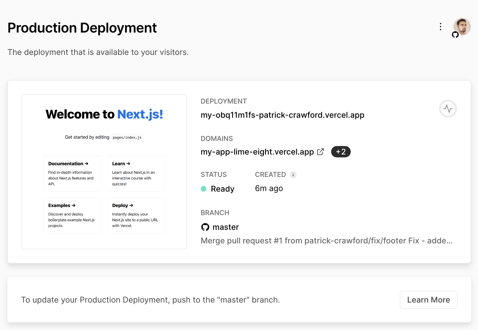Screen dimensions: 478x330
Task: Click the Next.js! blue title link
Action: coord(140,114)
